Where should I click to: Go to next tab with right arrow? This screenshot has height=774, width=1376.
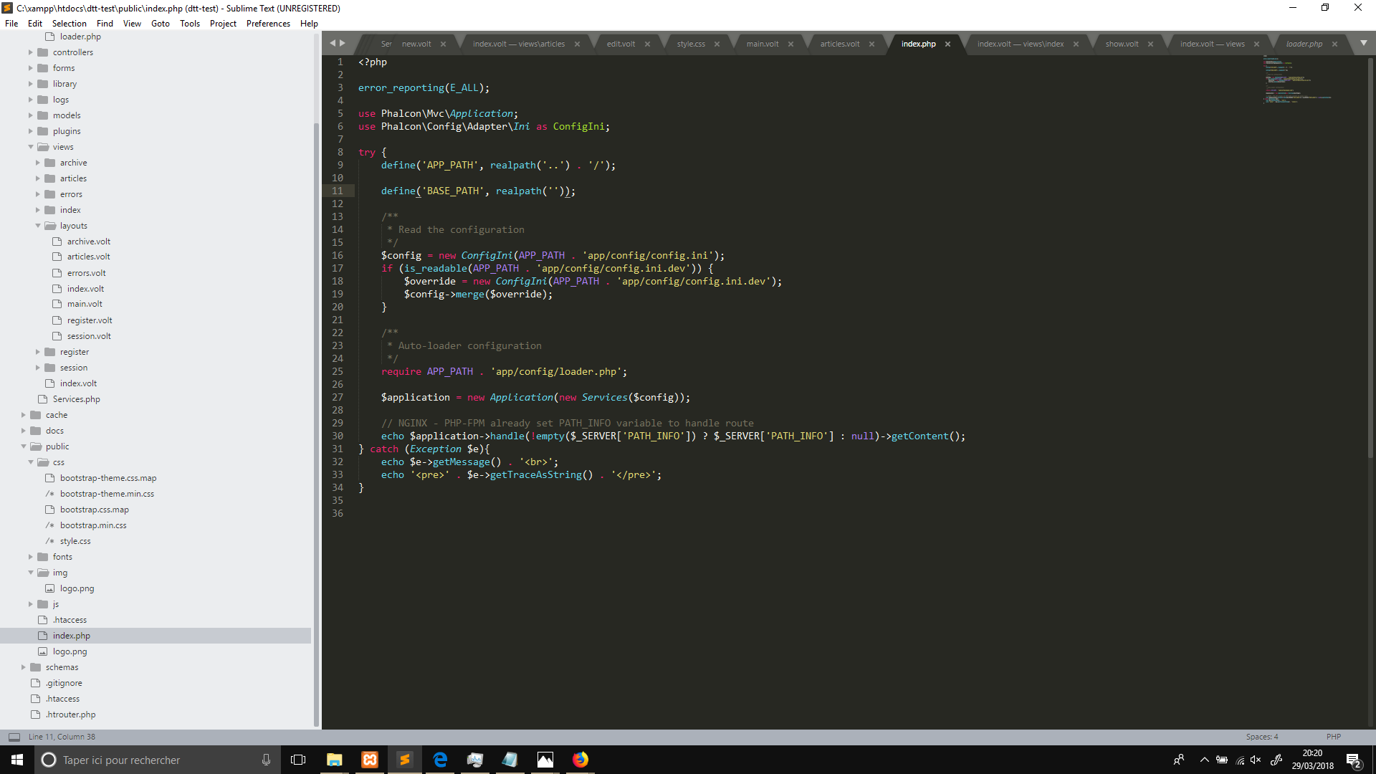[x=343, y=43]
